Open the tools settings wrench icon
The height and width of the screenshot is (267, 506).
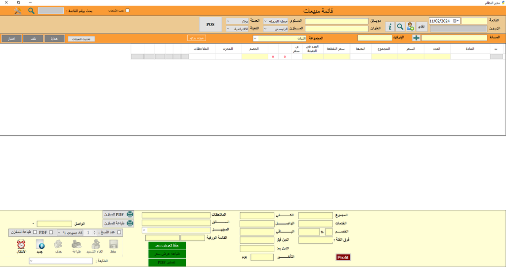[x=18, y=10]
